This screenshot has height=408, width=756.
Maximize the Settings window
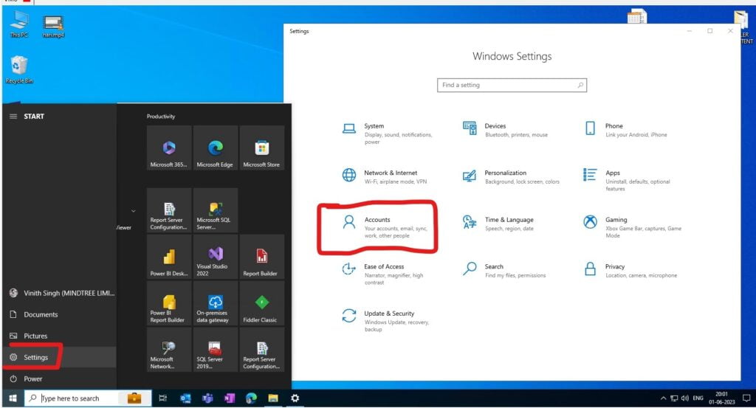click(x=709, y=31)
